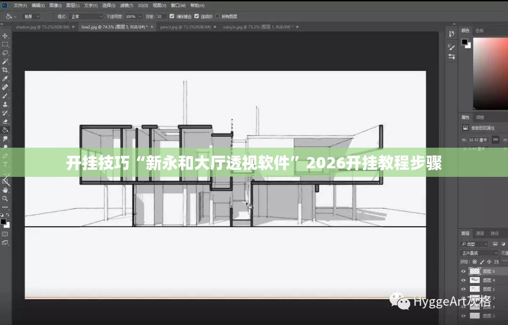
Task: Select the Rectangular Marquee tool
Action: point(5,44)
